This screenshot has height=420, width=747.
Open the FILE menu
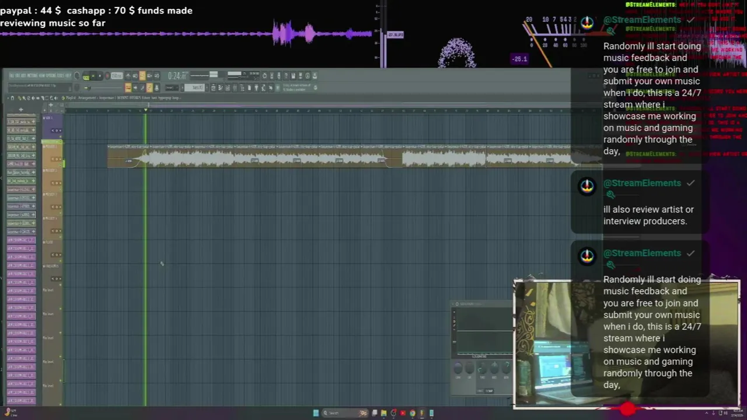pos(12,76)
